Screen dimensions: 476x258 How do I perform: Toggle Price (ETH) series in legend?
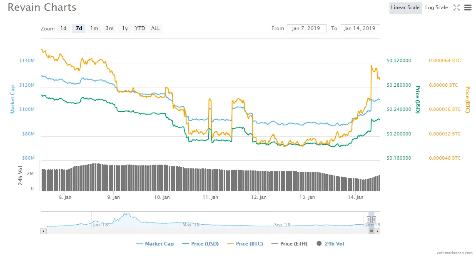point(289,244)
